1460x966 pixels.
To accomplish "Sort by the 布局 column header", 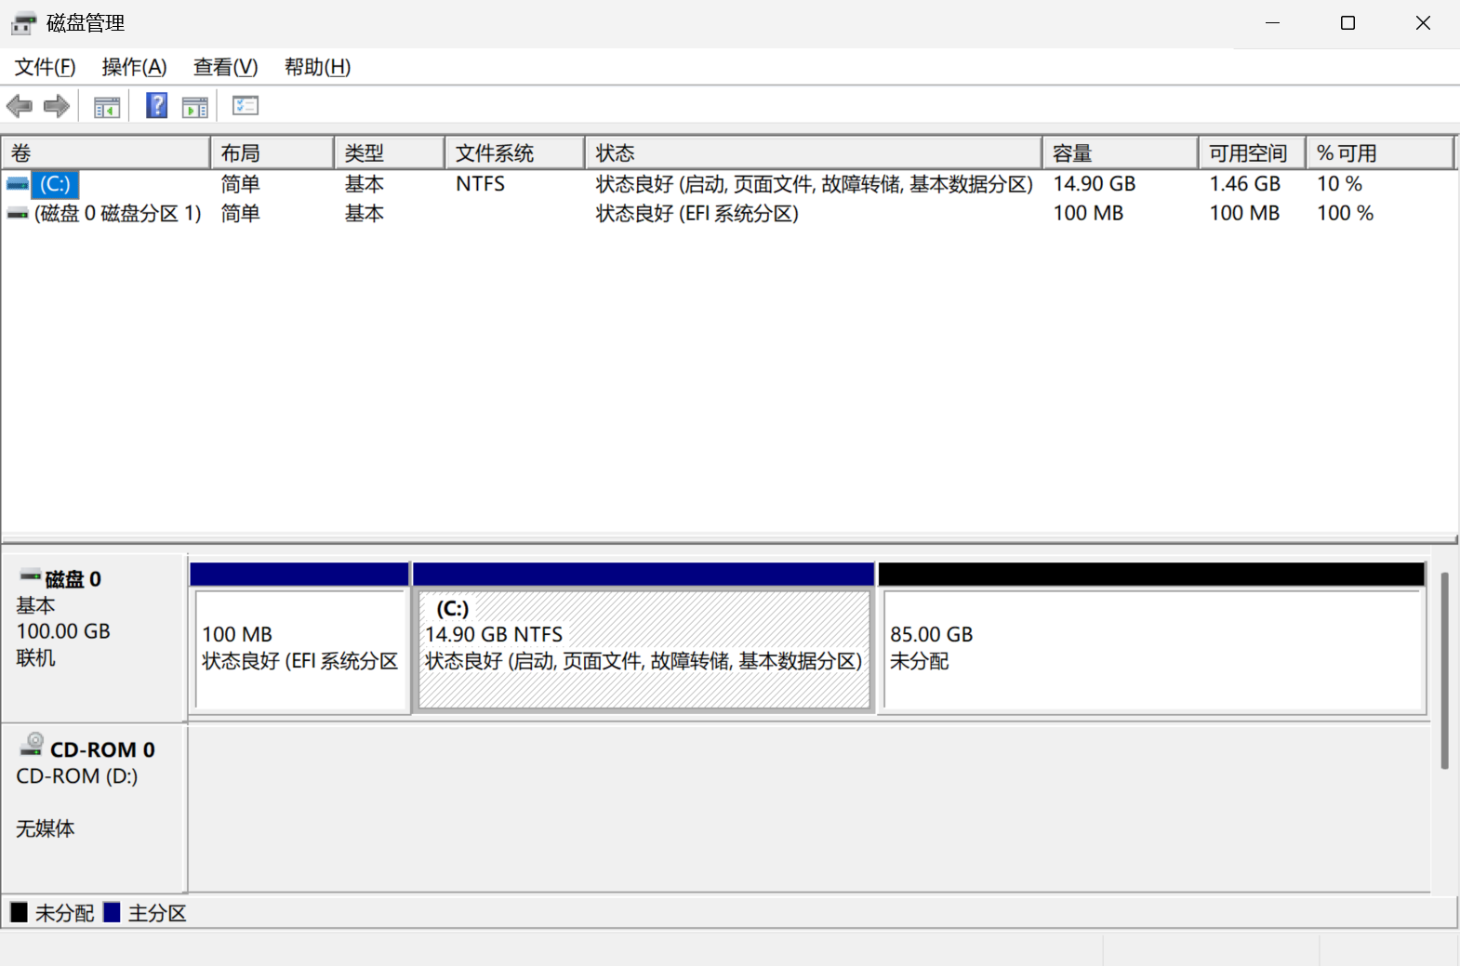I will [272, 153].
